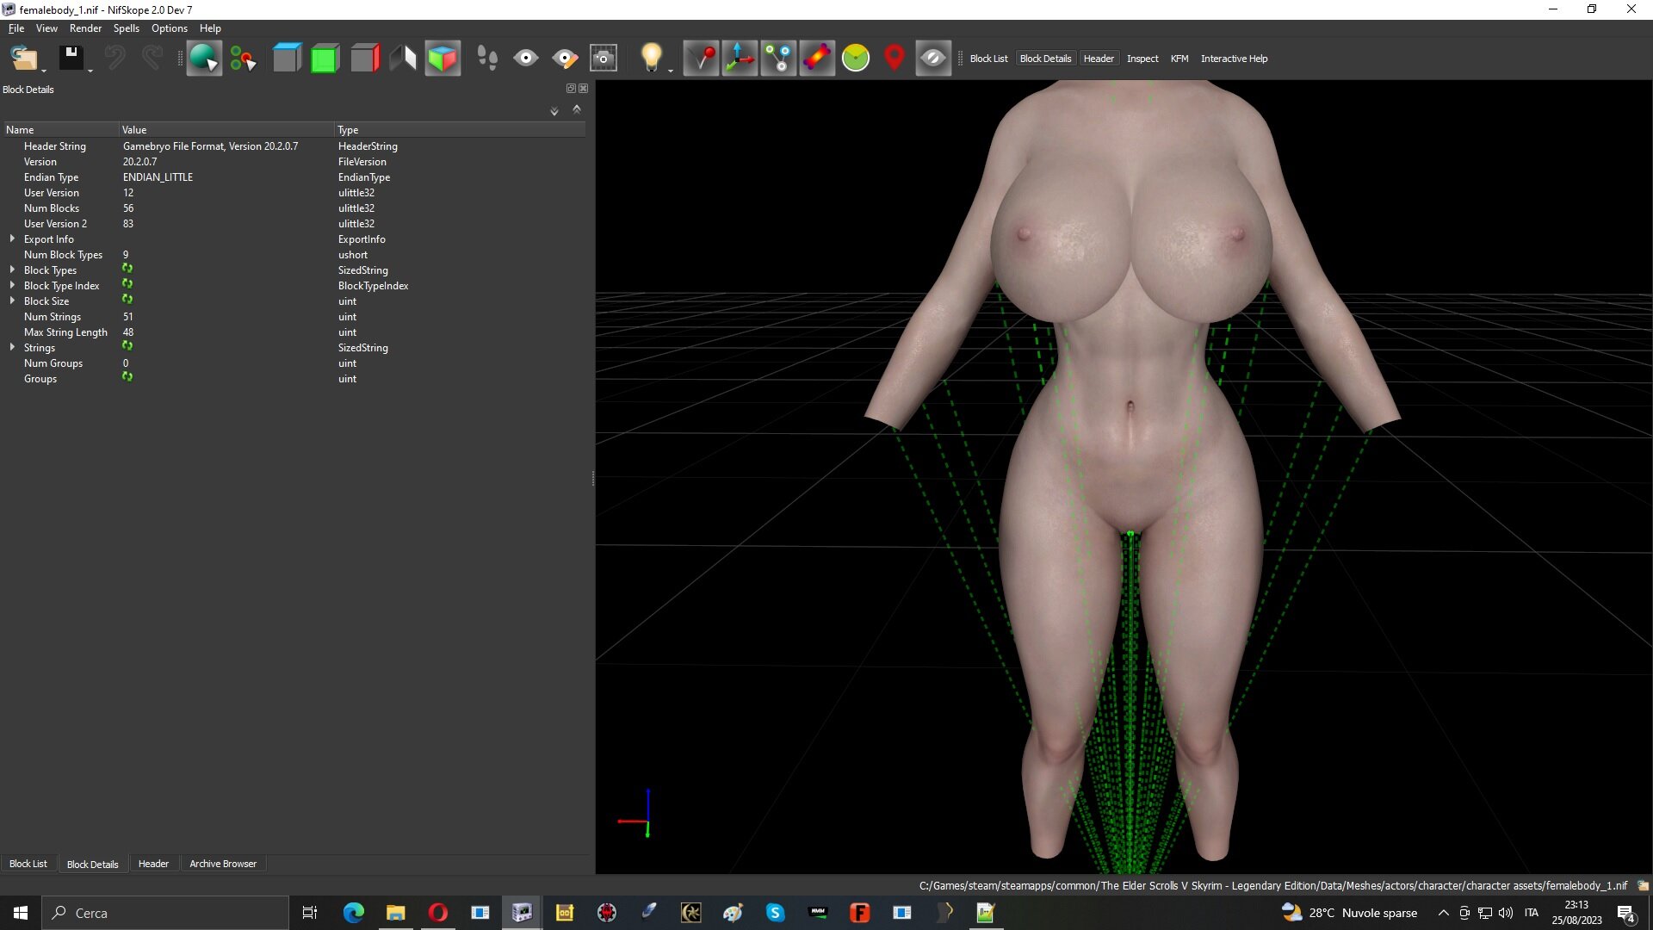Switch to the Header bottom tab

click(153, 864)
